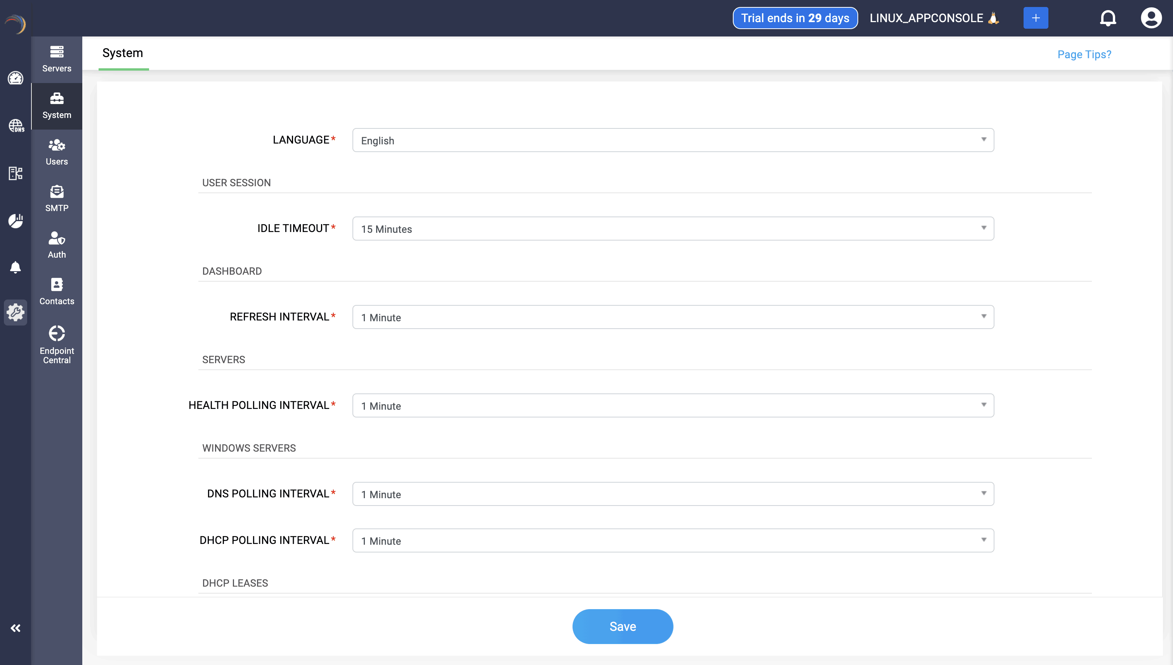Select the System tab heading
This screenshot has width=1173, height=665.
[123, 53]
